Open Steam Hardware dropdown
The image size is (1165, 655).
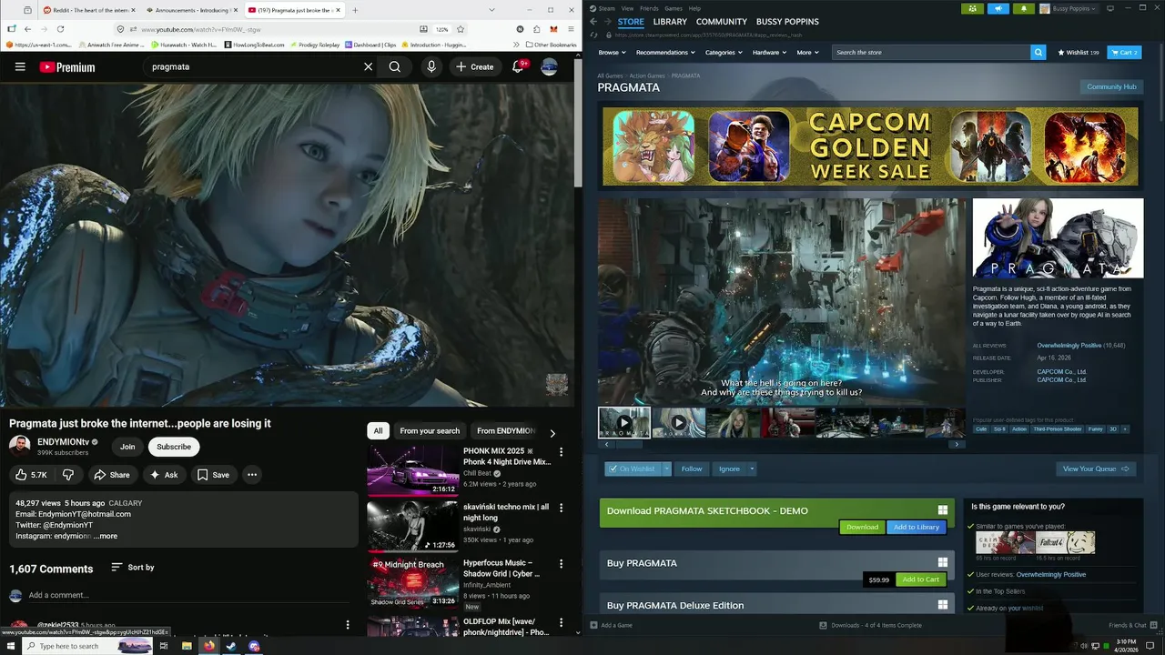coord(769,53)
